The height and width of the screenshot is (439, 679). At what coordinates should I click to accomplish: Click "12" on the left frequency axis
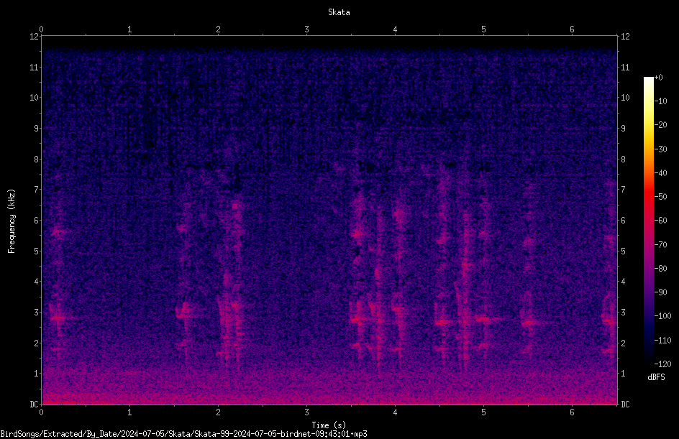(x=34, y=37)
